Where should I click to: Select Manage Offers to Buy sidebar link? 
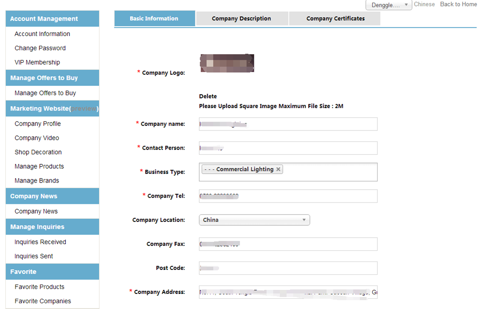pyautogui.click(x=45, y=93)
